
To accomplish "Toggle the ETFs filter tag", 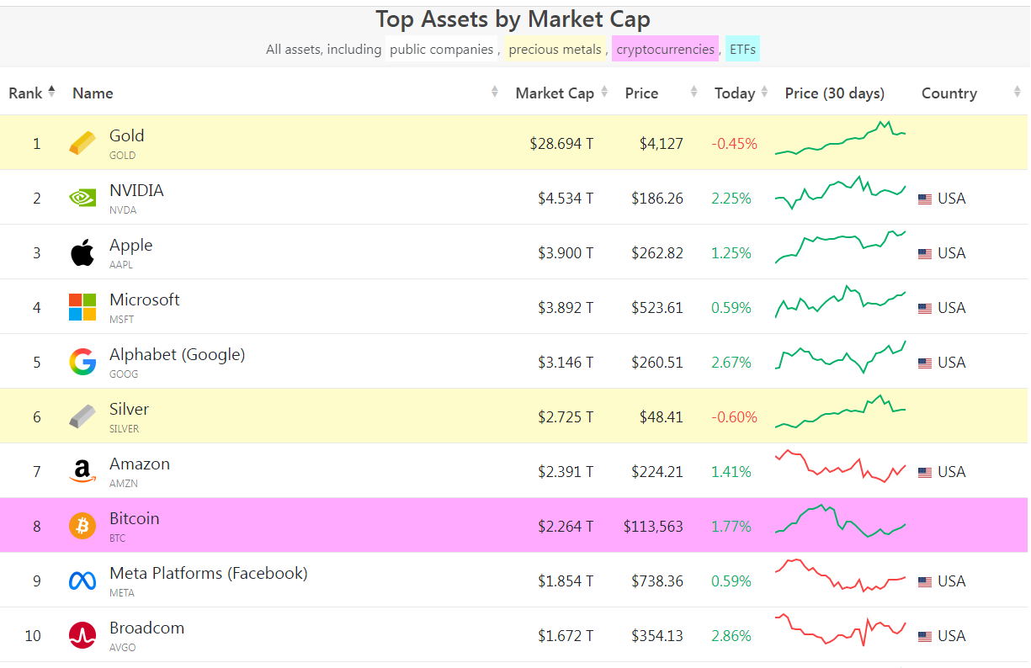I will 742,50.
